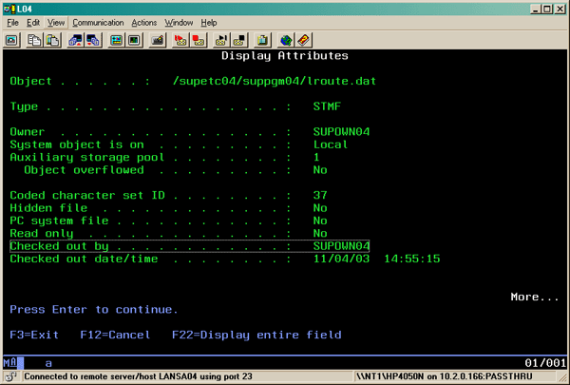Click the Owner value SUPOWN04
This screenshot has height=385, width=570.
(x=341, y=132)
